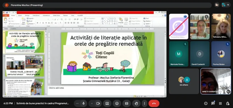Mute the microphone in Meet controls
This screenshot has width=233, height=108.
click(x=84, y=103)
